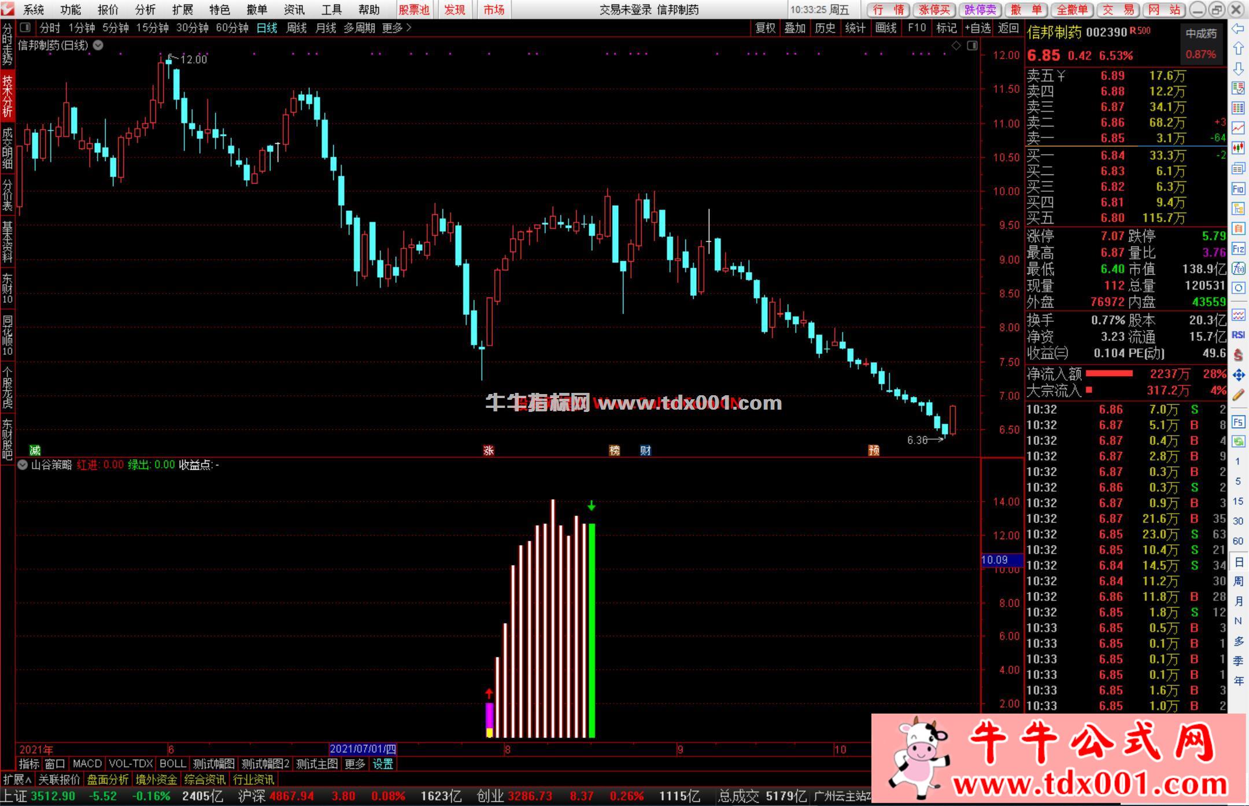The width and height of the screenshot is (1249, 806).
Task: Open the f(x) formula manager icon
Action: 1238,269
